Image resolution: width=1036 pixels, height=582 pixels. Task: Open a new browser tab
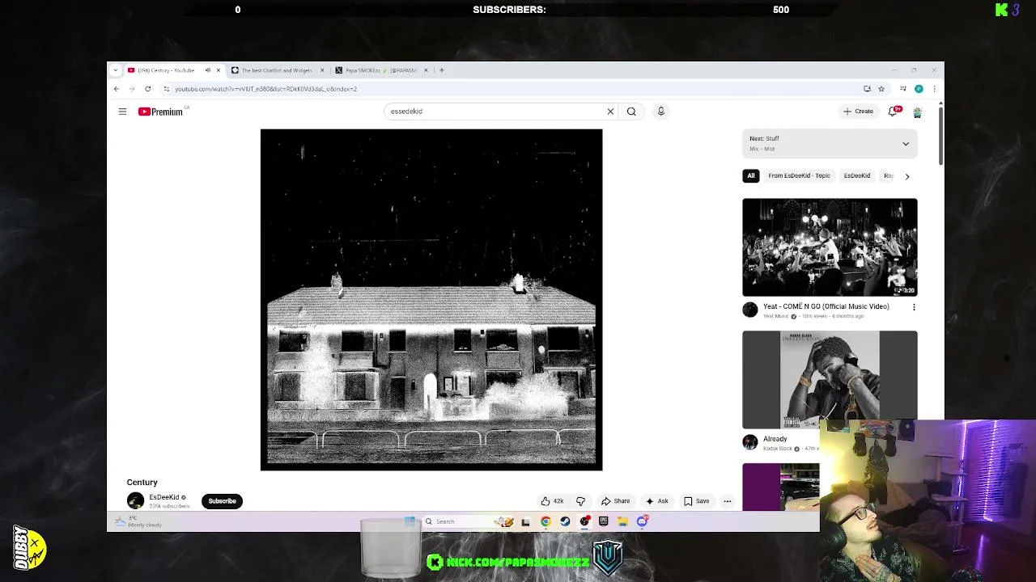[x=441, y=70]
